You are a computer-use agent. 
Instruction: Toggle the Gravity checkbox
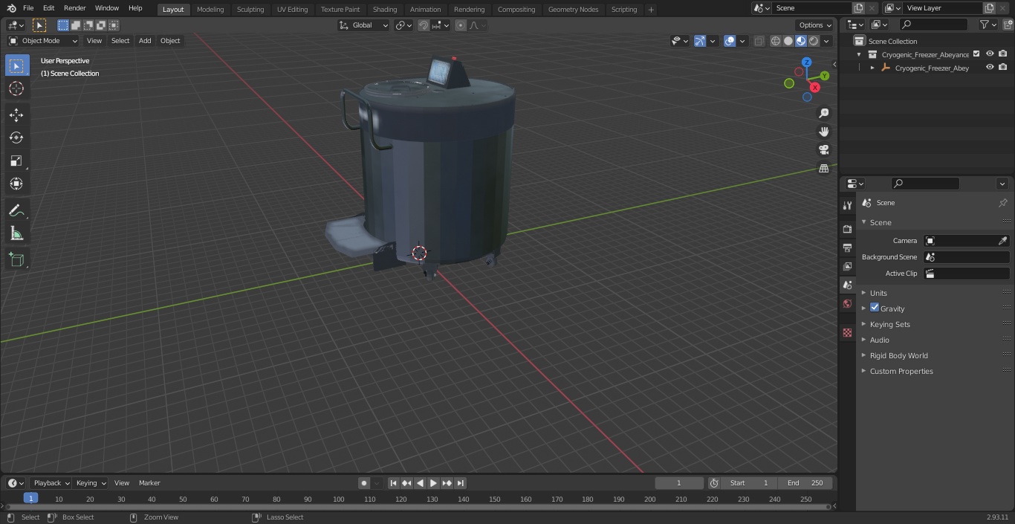click(875, 308)
